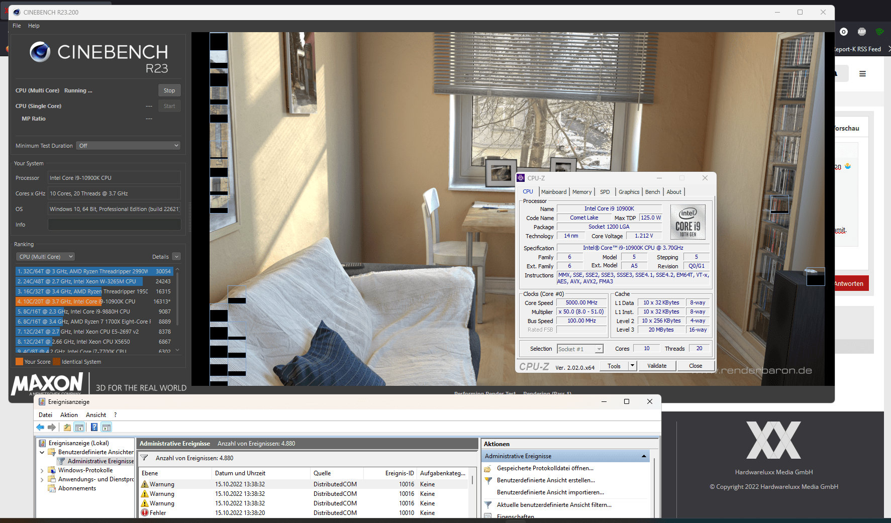Click the folder-up toolbar icon in Ereignisanzeige

(x=67, y=428)
